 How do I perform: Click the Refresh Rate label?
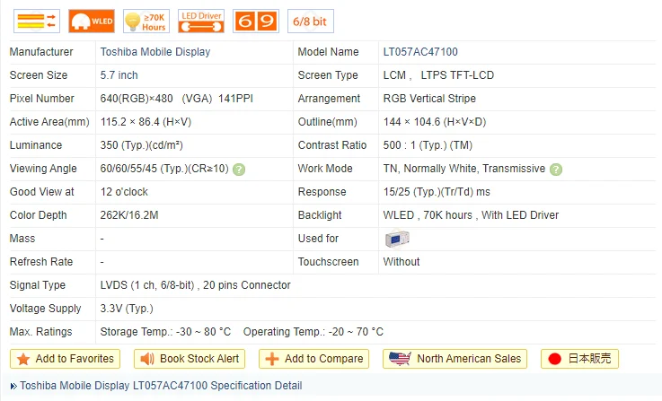(41, 262)
